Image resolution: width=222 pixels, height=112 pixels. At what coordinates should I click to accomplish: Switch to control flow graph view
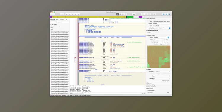(120, 14)
